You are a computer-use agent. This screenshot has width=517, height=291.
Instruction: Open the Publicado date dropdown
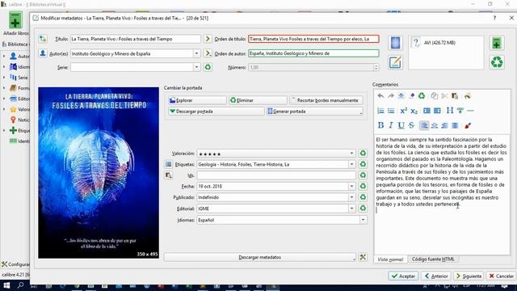coord(352,197)
